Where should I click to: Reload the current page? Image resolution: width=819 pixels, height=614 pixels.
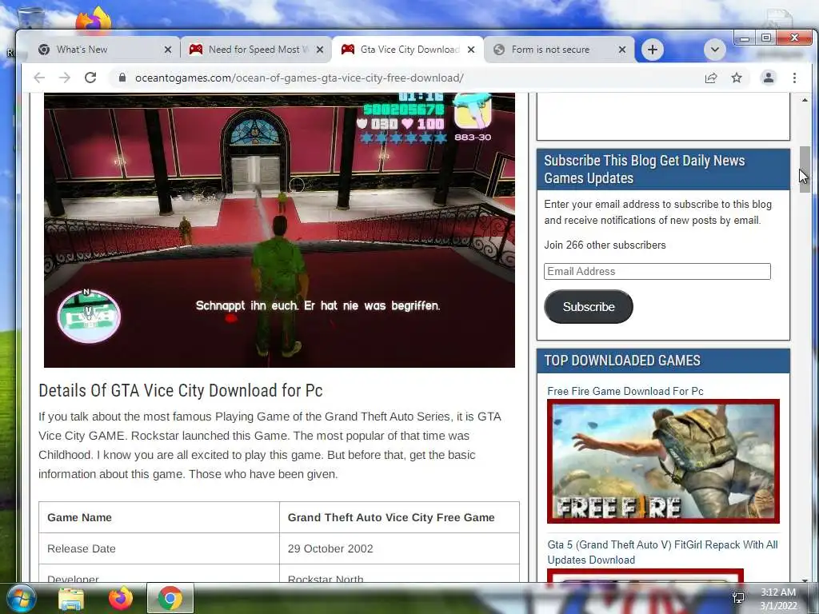[90, 78]
